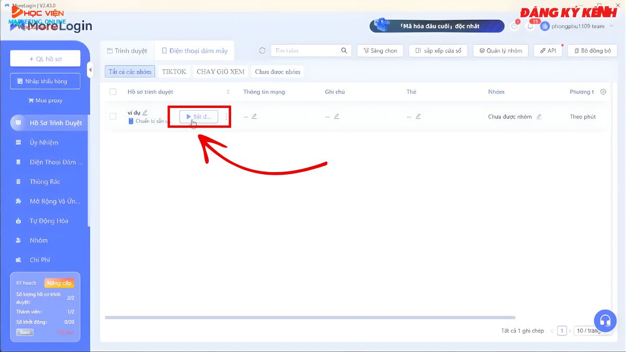The width and height of the screenshot is (626, 352).
Task: Edit the Ghi chú note pencil icon
Action: [x=336, y=116]
